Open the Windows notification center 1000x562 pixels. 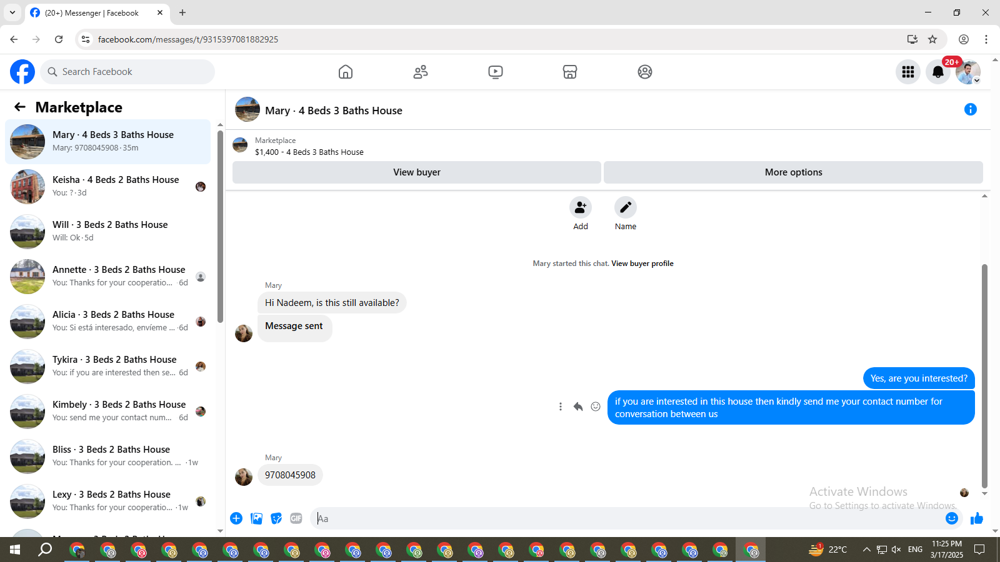(x=979, y=550)
